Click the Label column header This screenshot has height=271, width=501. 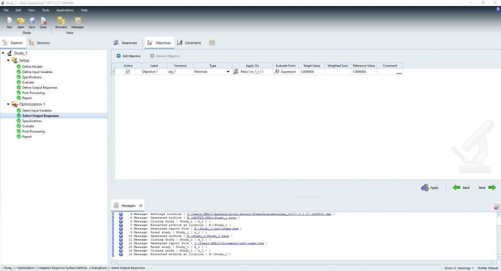154,65
